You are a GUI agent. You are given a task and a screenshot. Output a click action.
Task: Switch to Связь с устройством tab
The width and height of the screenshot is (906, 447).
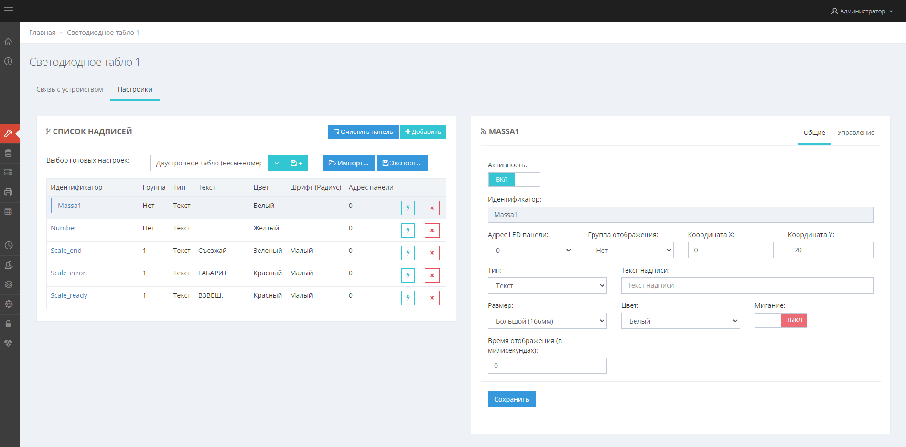coord(70,89)
